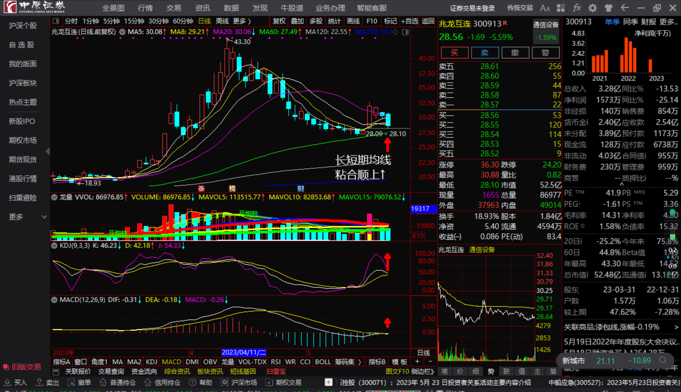Click the 财 marker on chart

tap(300, 189)
